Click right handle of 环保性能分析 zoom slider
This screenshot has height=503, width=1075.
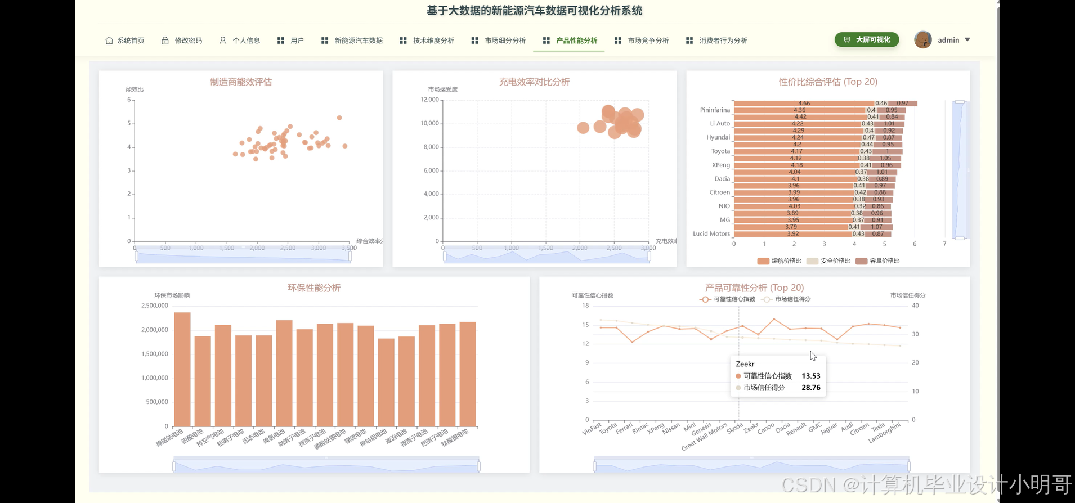coord(478,466)
